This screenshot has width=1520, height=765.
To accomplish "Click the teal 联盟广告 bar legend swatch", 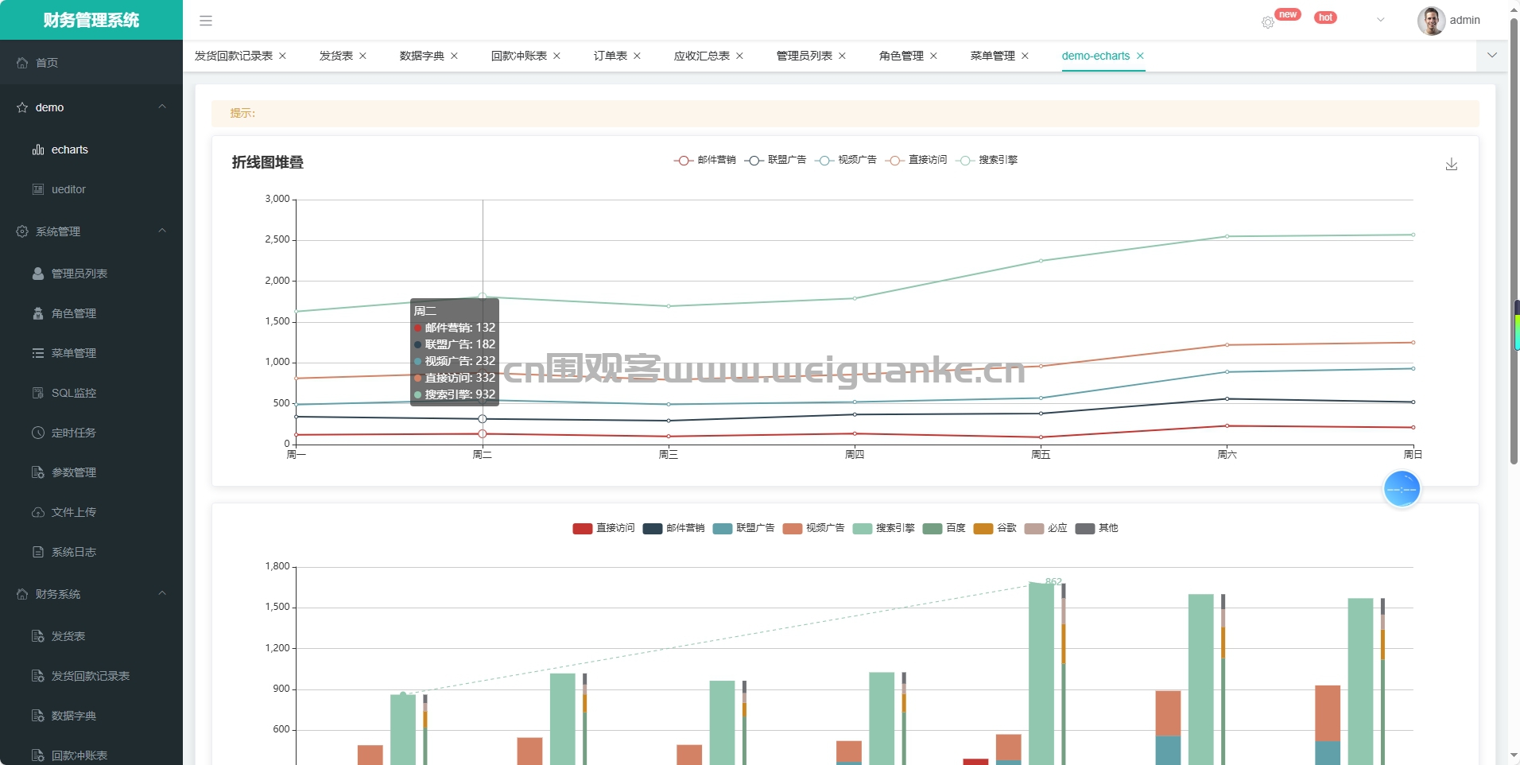I will point(723,529).
